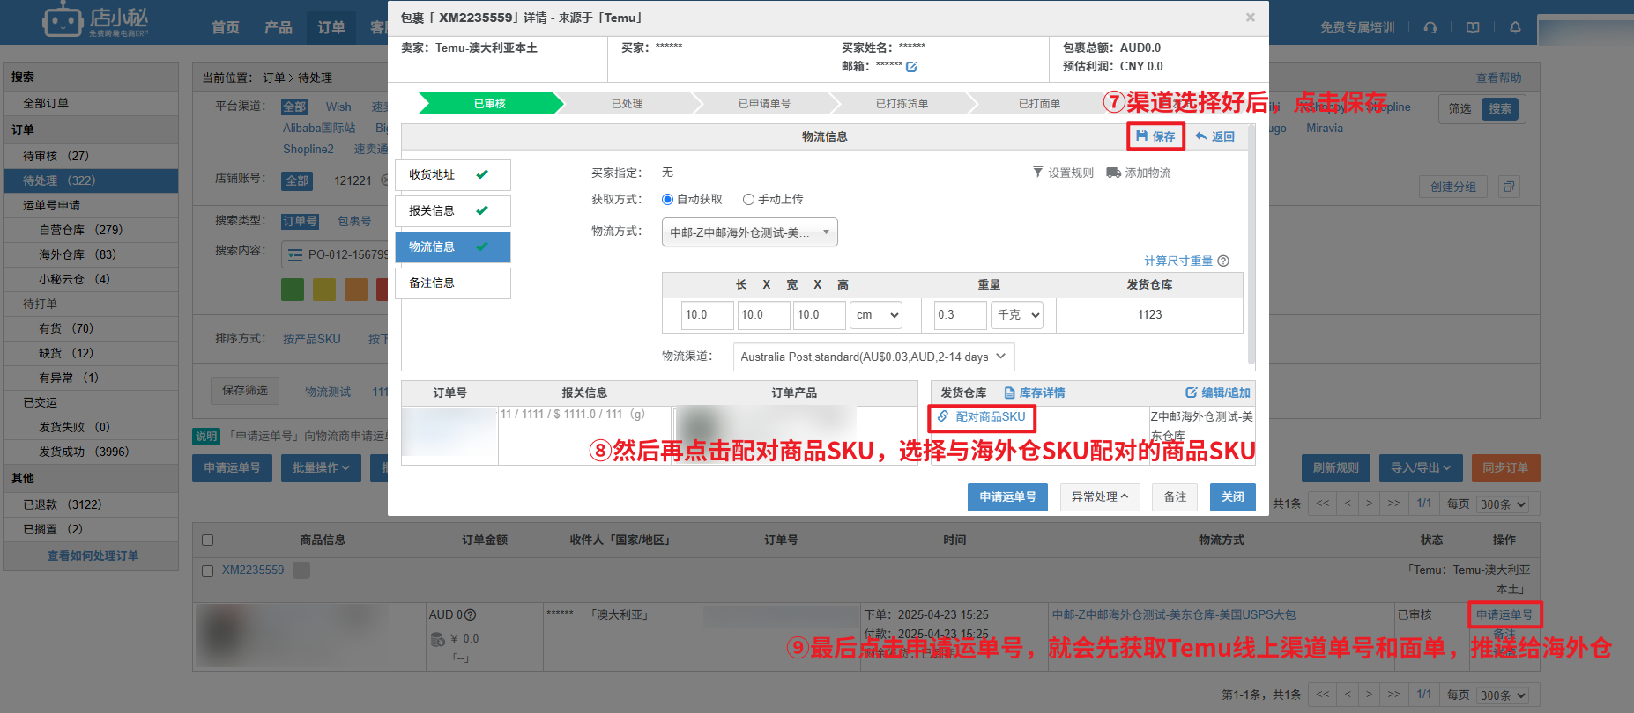The image size is (1634, 713).
Task: Open the Products menu in top navigation
Action: click(279, 27)
